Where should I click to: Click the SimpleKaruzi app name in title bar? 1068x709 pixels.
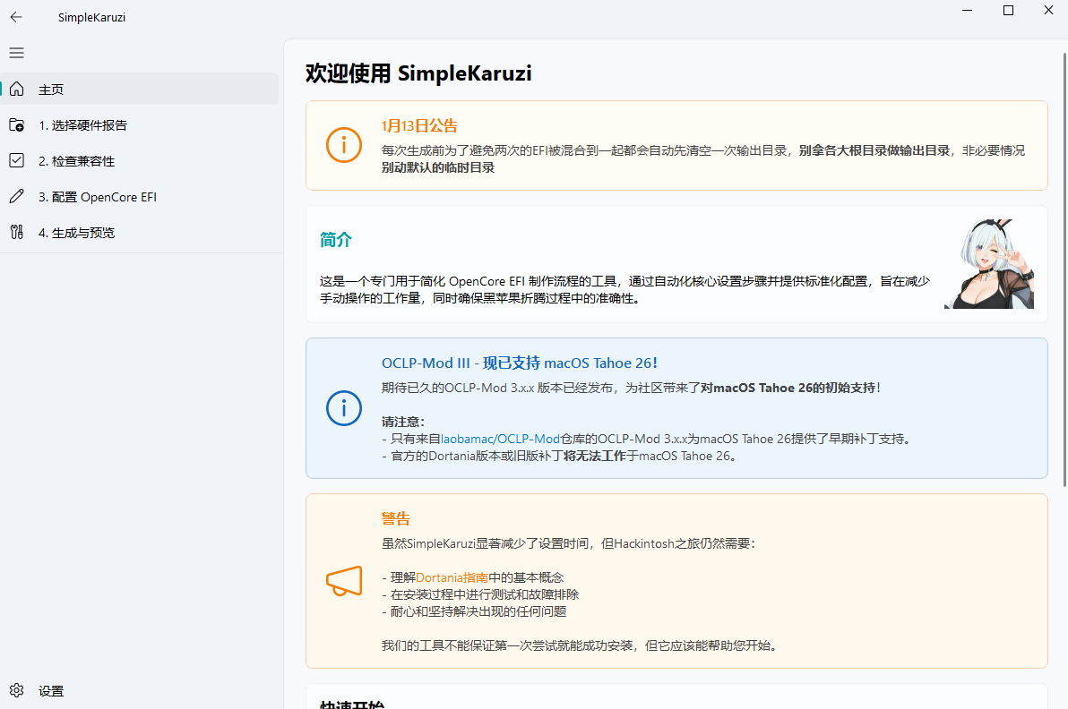[x=91, y=18]
